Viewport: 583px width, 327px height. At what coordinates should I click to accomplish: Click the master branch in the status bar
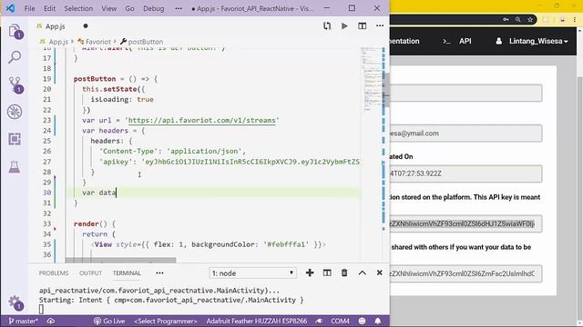tap(23, 321)
